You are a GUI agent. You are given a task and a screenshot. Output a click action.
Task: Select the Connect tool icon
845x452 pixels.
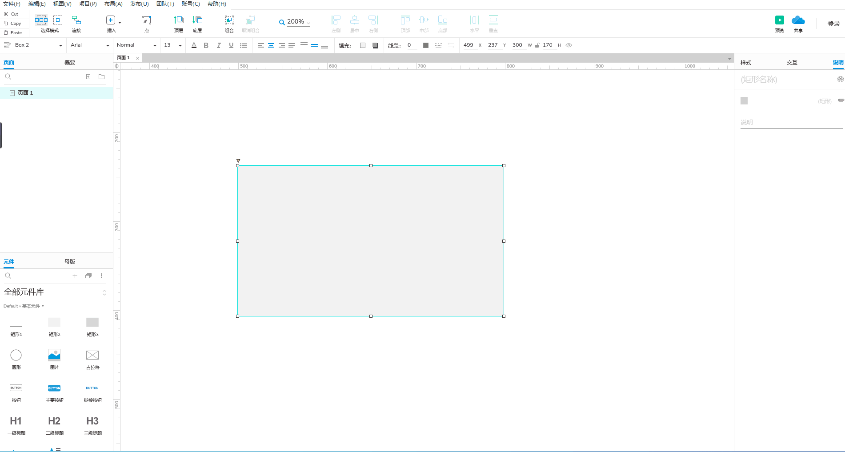(76, 20)
